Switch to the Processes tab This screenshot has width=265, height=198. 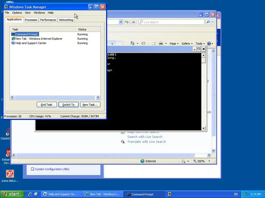(x=31, y=20)
